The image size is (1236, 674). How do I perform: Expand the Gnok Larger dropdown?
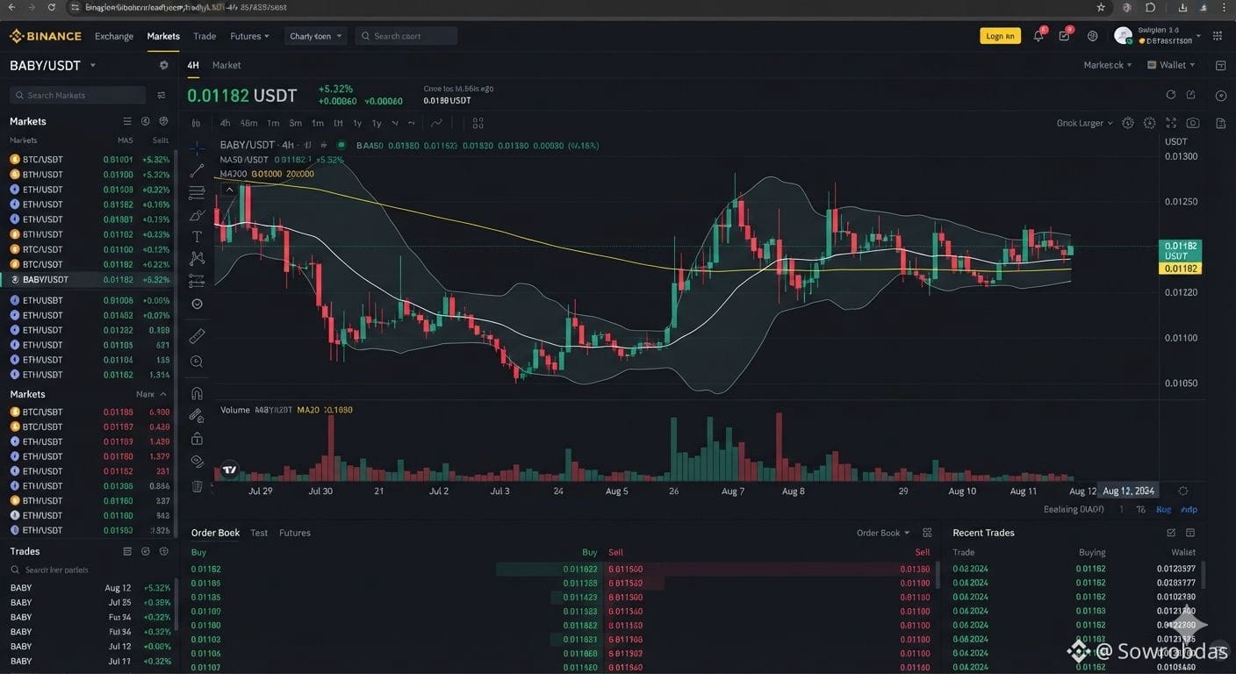[1085, 124]
